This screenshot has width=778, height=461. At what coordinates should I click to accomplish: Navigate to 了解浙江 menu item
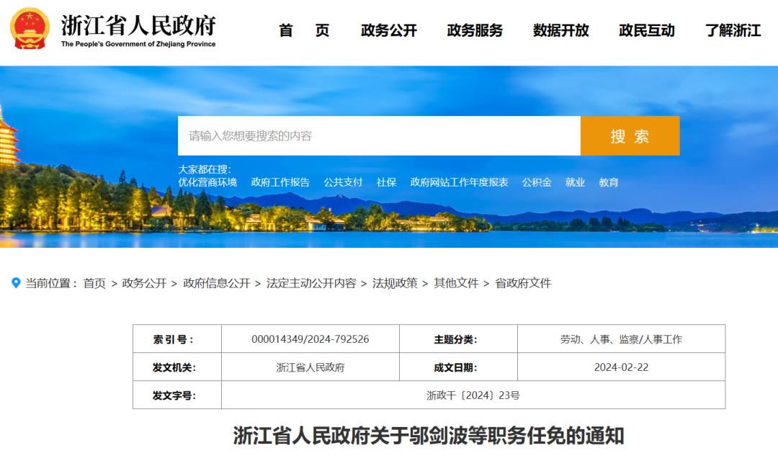point(733,31)
